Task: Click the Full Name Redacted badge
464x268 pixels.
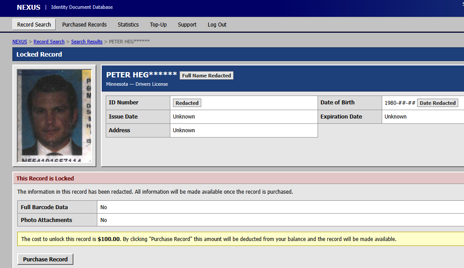Action: pos(207,76)
